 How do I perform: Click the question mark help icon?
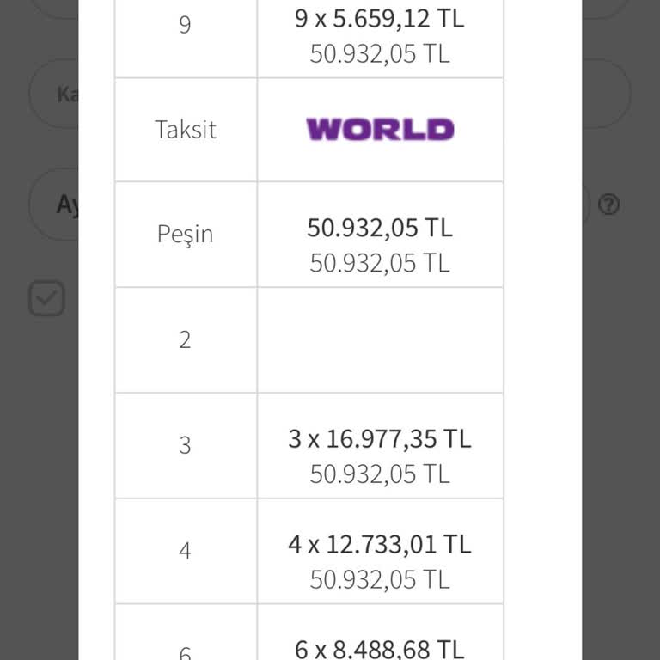(608, 205)
